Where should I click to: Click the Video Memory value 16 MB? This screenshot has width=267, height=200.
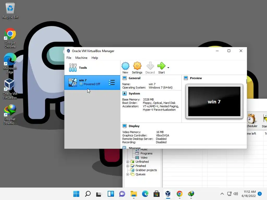(x=160, y=132)
